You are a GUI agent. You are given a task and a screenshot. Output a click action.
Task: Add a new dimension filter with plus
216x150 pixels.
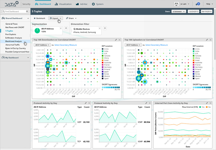[x=105, y=28]
